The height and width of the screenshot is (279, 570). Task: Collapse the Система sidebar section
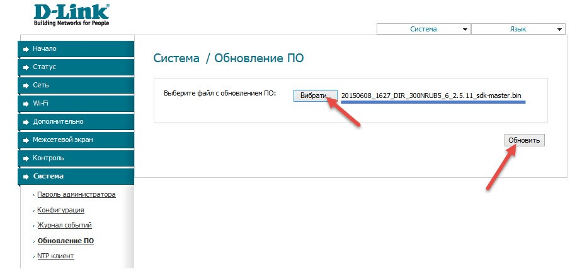[x=76, y=177]
